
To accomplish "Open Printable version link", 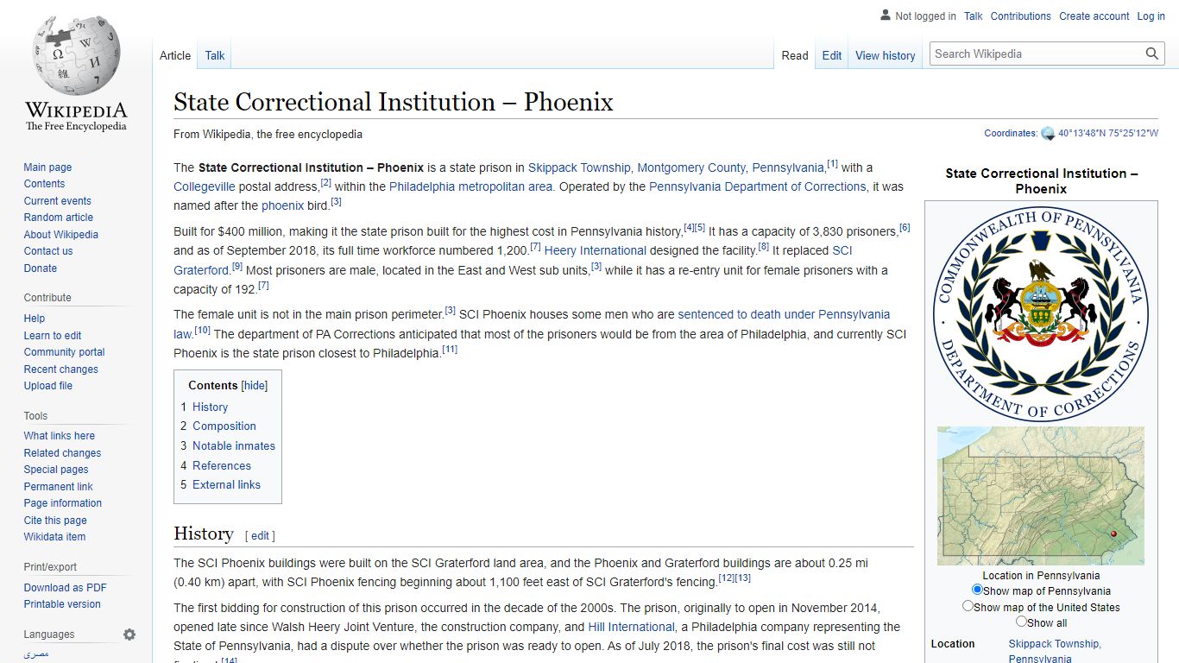I will [62, 604].
